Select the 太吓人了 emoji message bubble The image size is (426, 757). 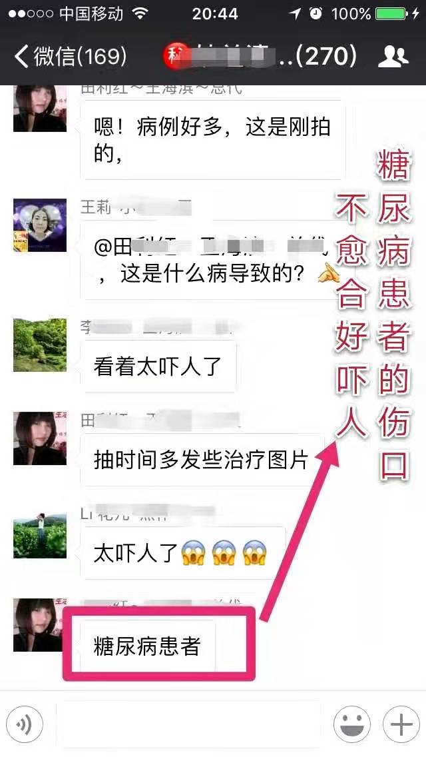tap(183, 553)
